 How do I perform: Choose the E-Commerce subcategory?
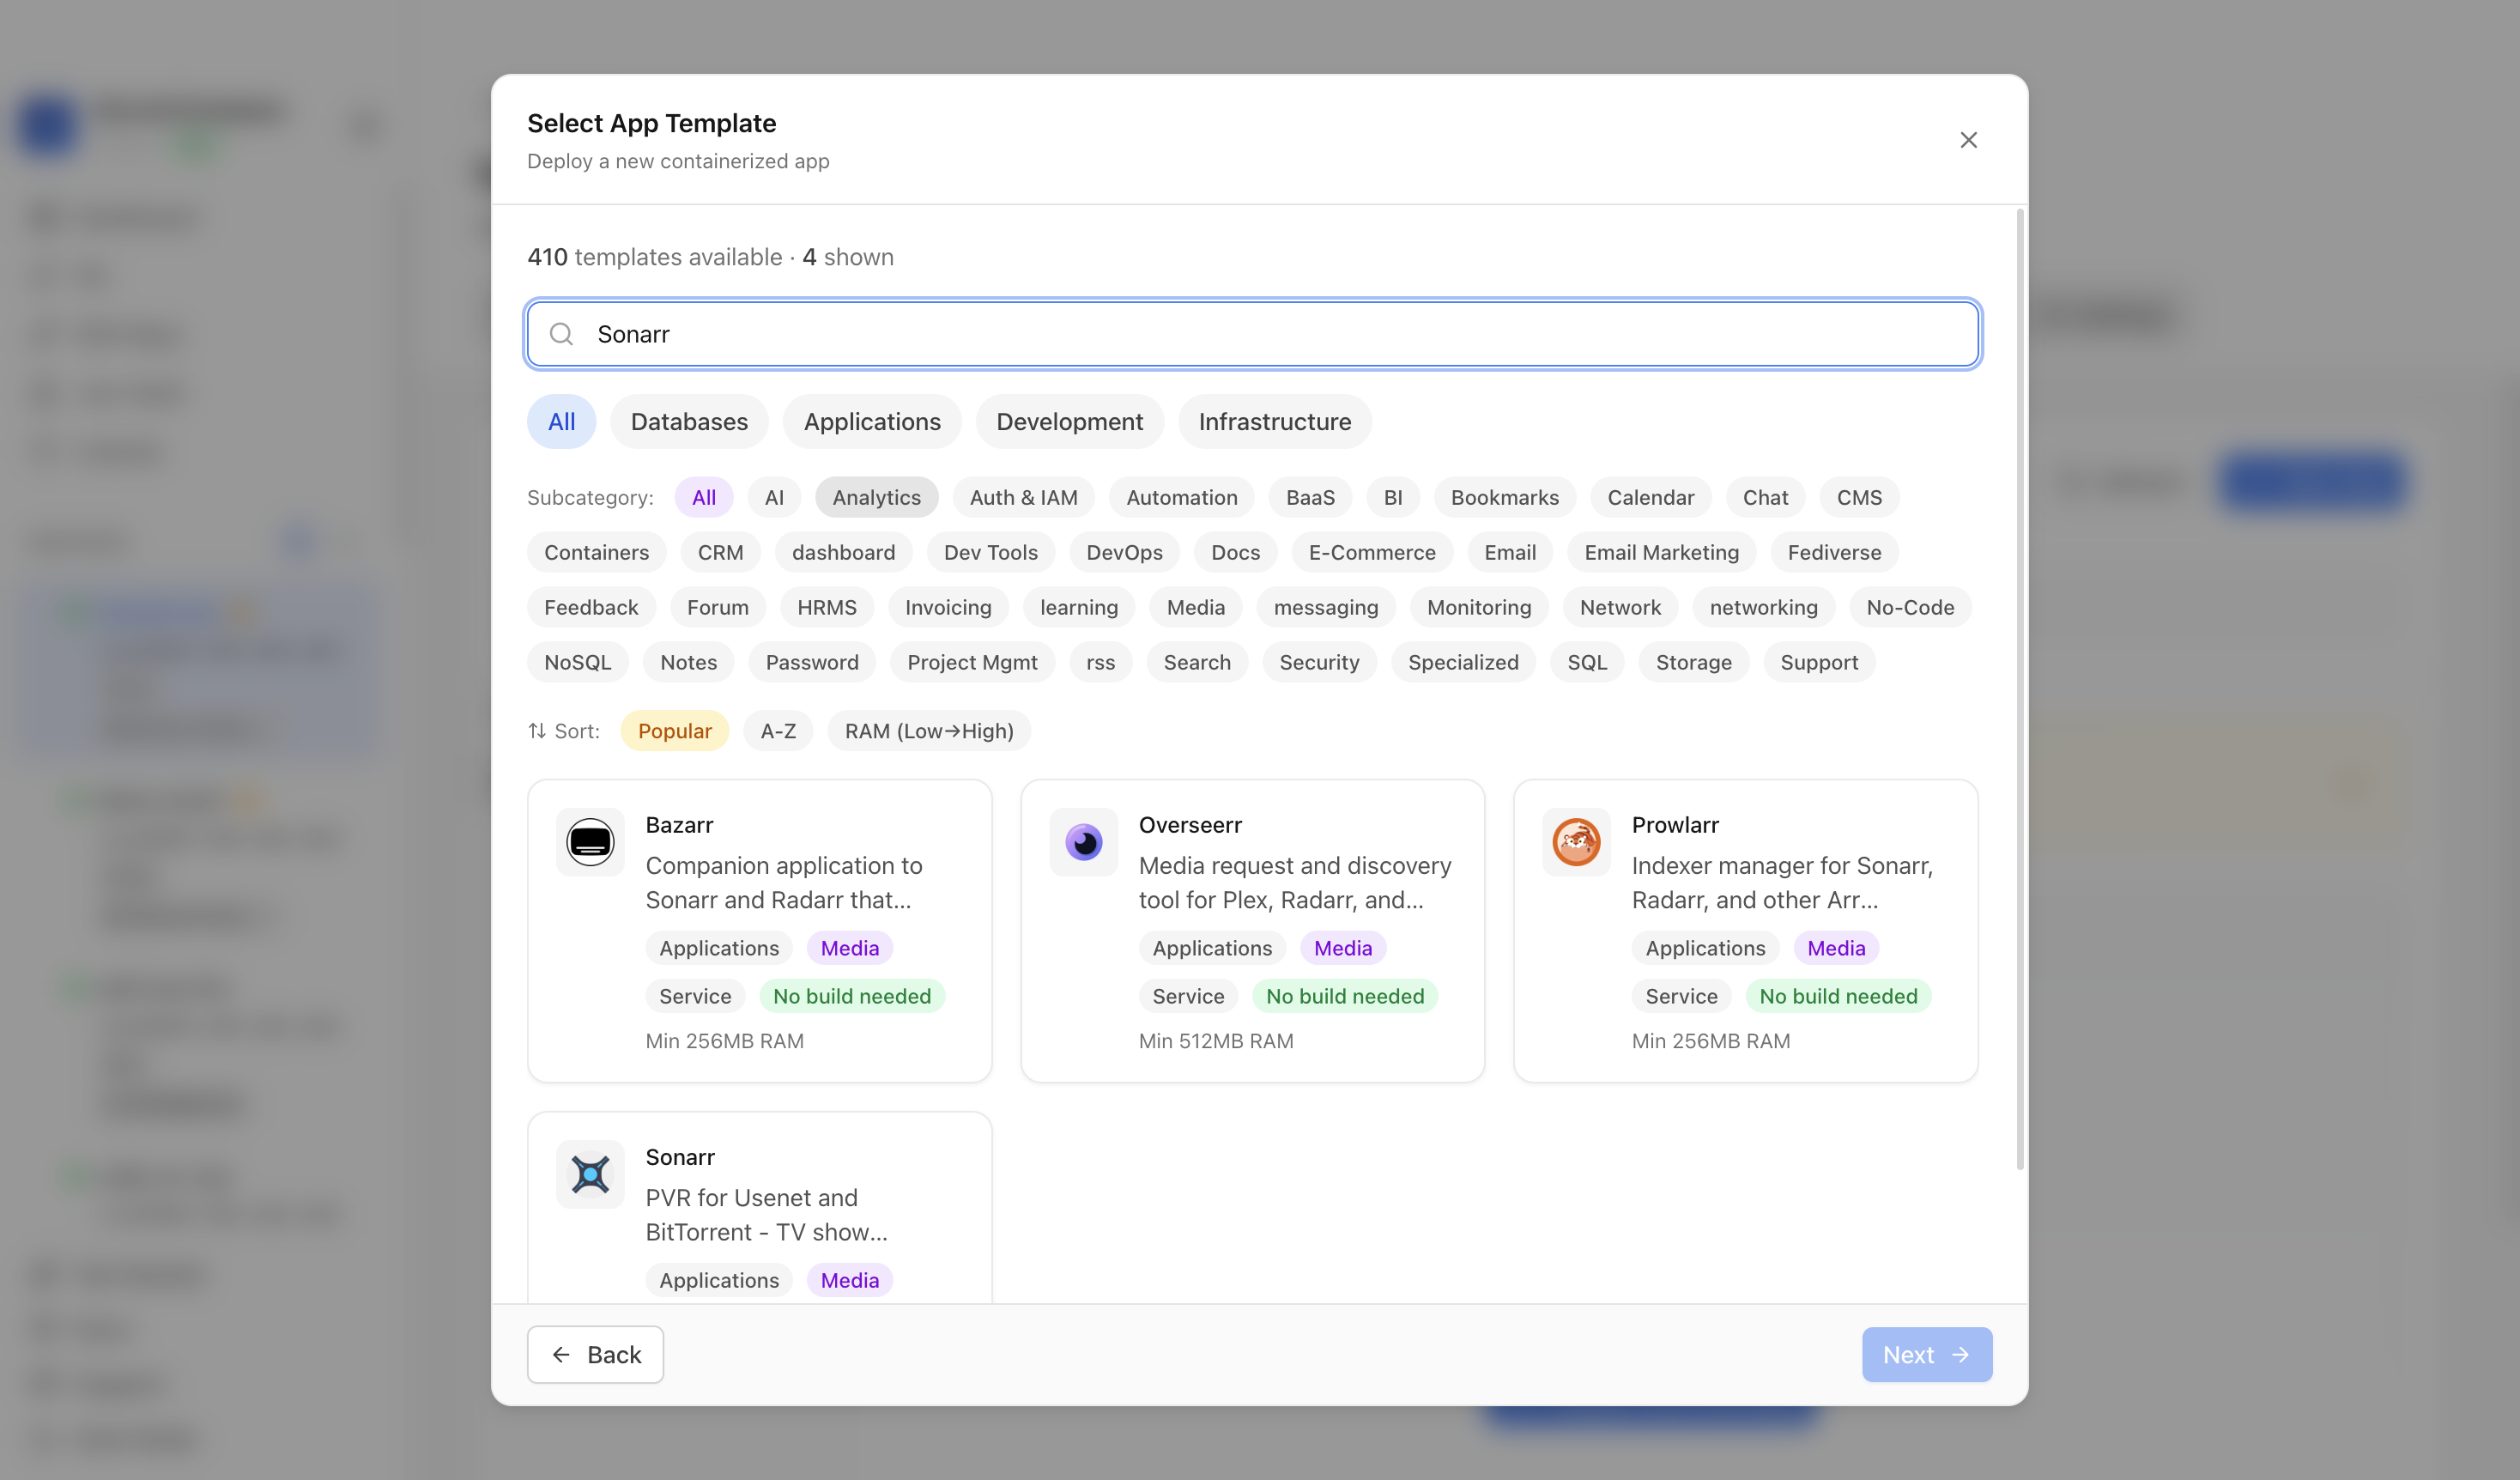[1372, 552]
